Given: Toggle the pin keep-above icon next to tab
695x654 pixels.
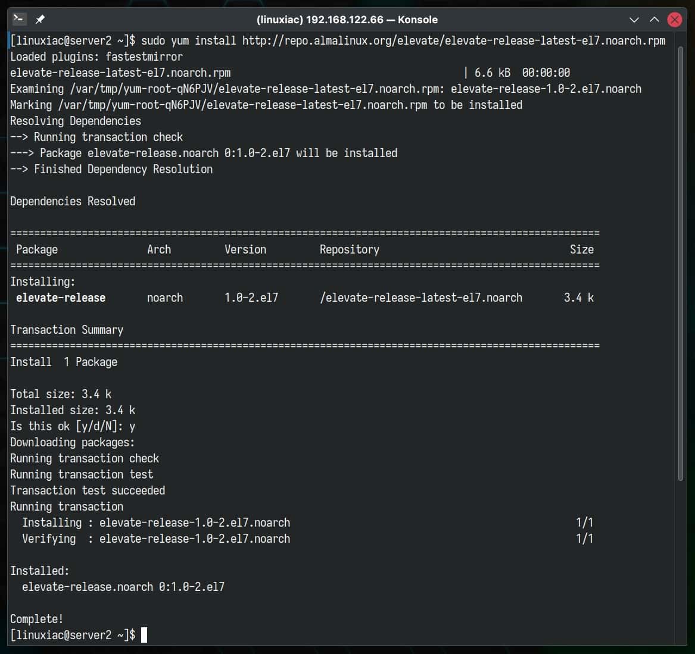Looking at the screenshot, I should [x=39, y=18].
